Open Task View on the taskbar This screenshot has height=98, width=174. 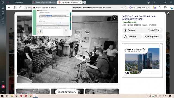pyautogui.click(x=7, y=96)
